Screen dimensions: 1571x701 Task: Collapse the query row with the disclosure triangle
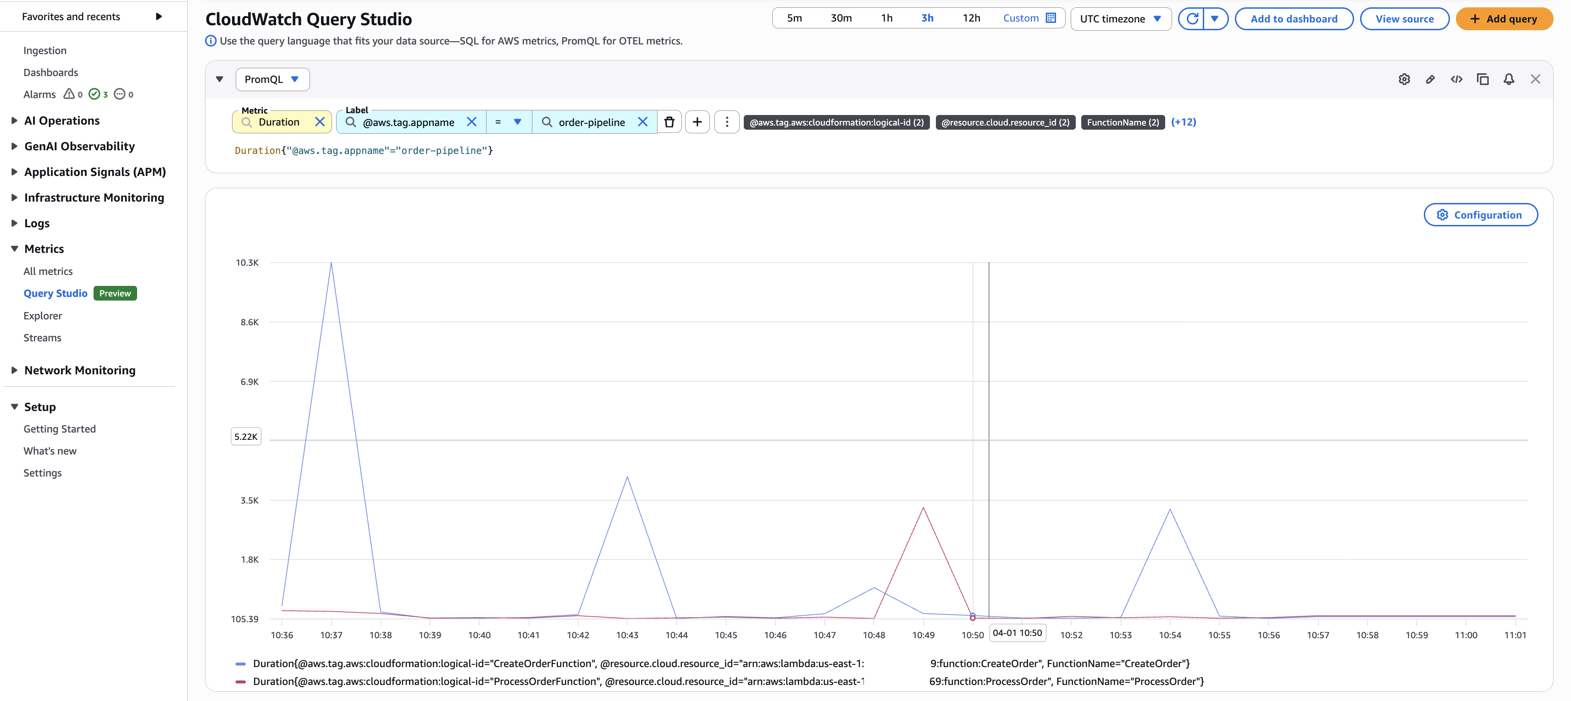coord(219,79)
